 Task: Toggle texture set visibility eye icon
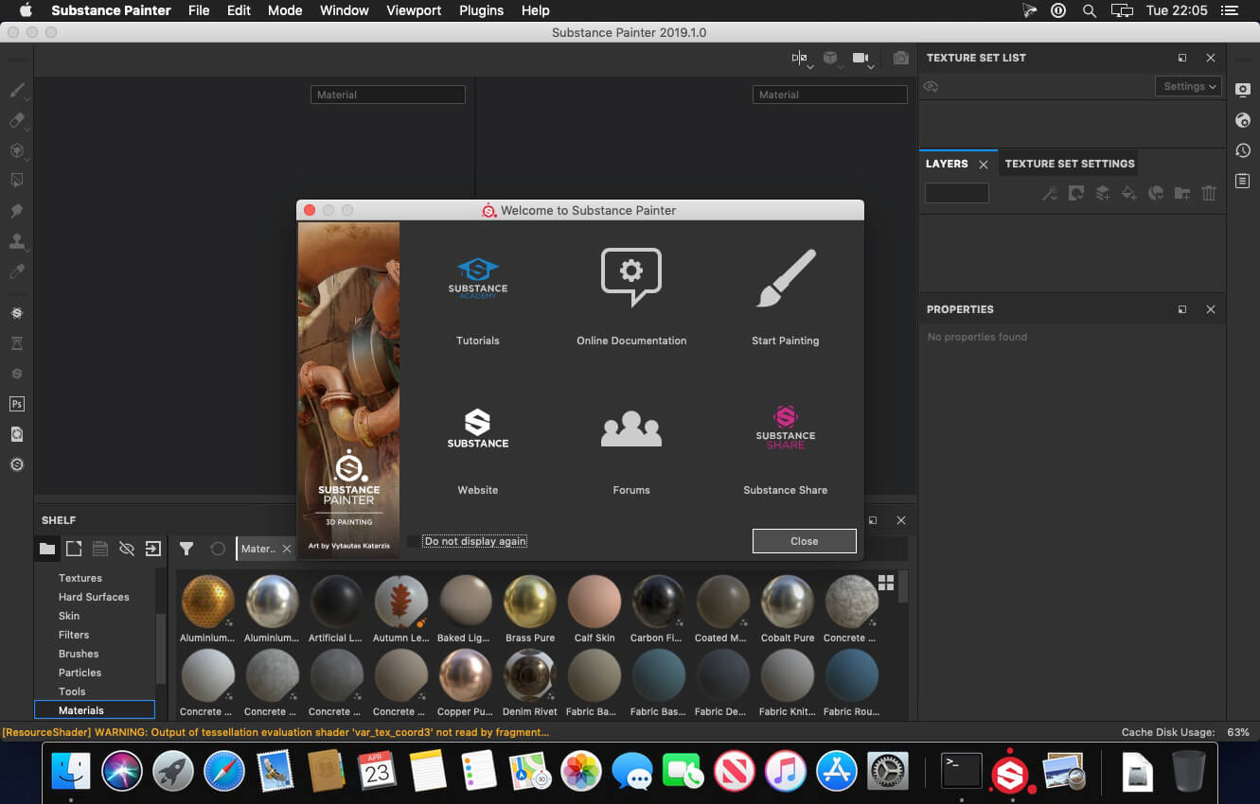[x=932, y=86]
